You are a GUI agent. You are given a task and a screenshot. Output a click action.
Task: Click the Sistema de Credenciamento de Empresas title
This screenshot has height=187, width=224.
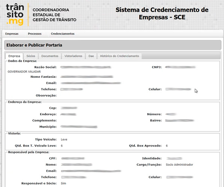pyautogui.click(x=162, y=13)
